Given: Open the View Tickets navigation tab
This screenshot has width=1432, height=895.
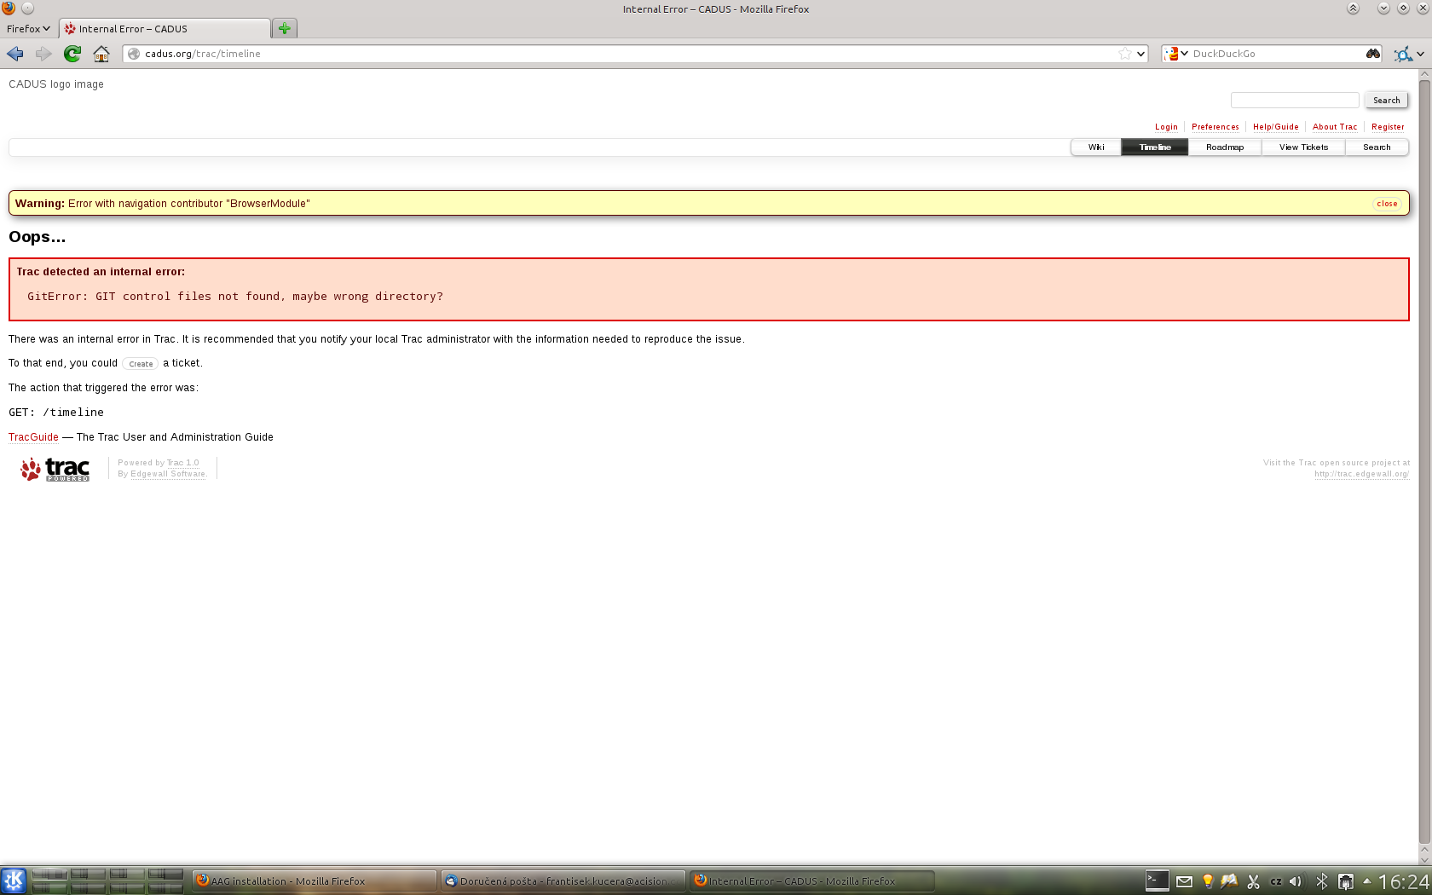Looking at the screenshot, I should pos(1303,147).
